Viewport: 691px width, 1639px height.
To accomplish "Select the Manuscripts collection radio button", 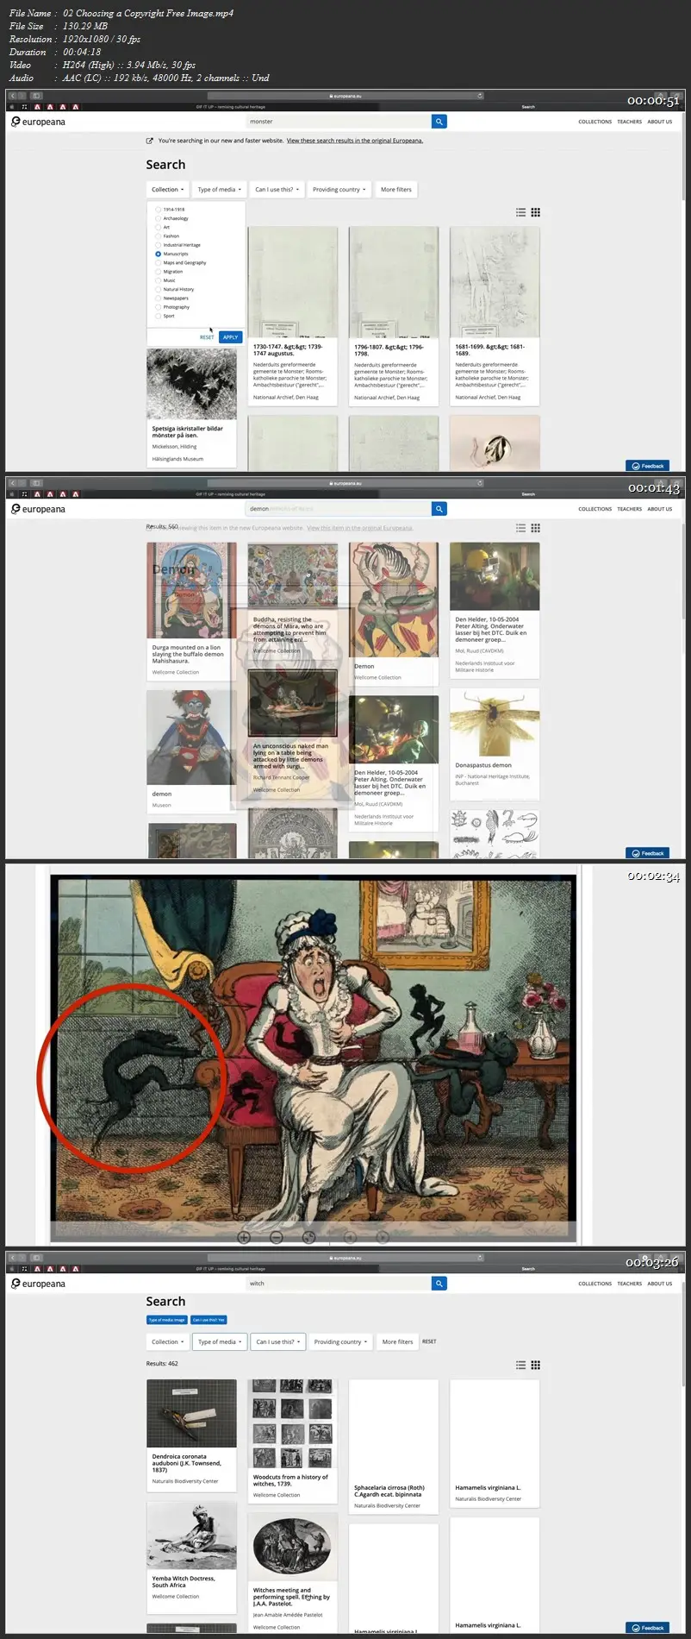I will pyautogui.click(x=158, y=254).
